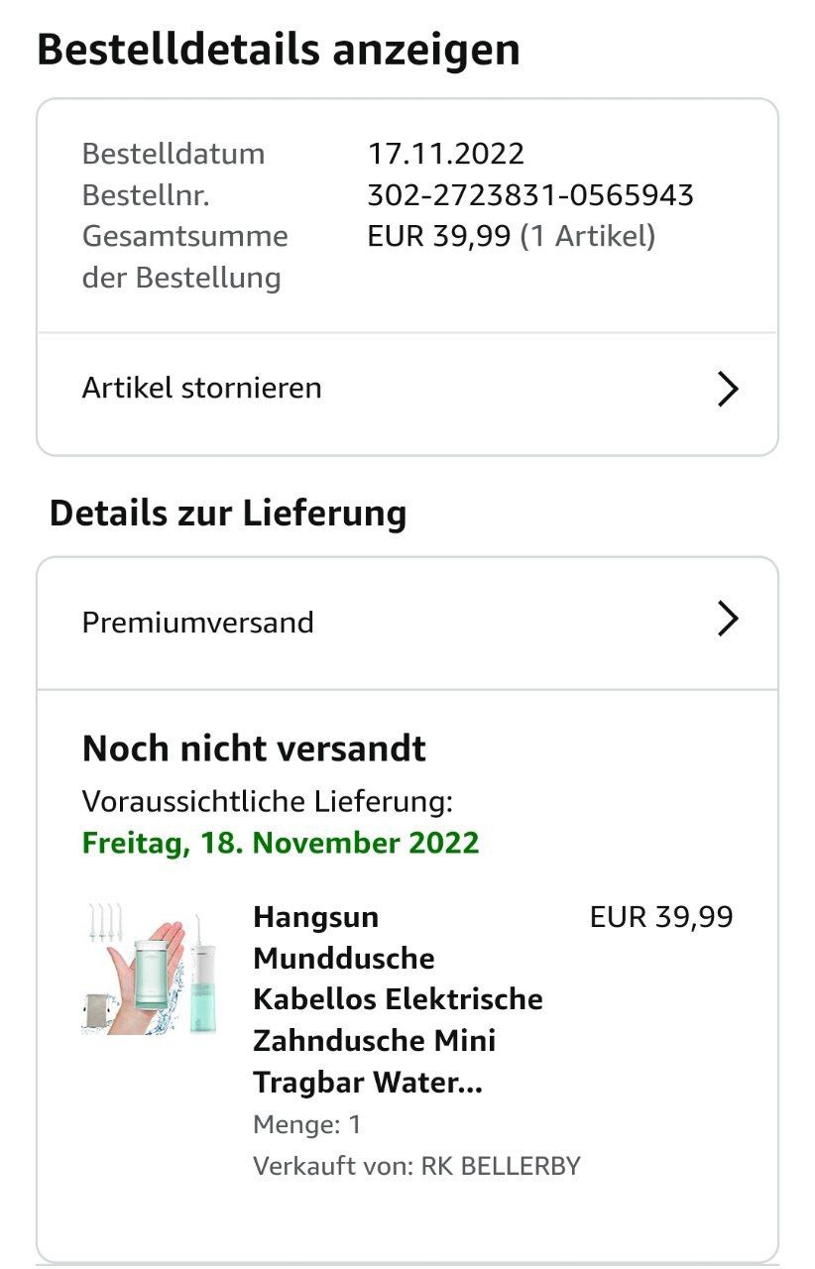Click the Bestelldetails anzeigen page heading
The width and height of the screenshot is (815, 1269).
[x=279, y=50]
